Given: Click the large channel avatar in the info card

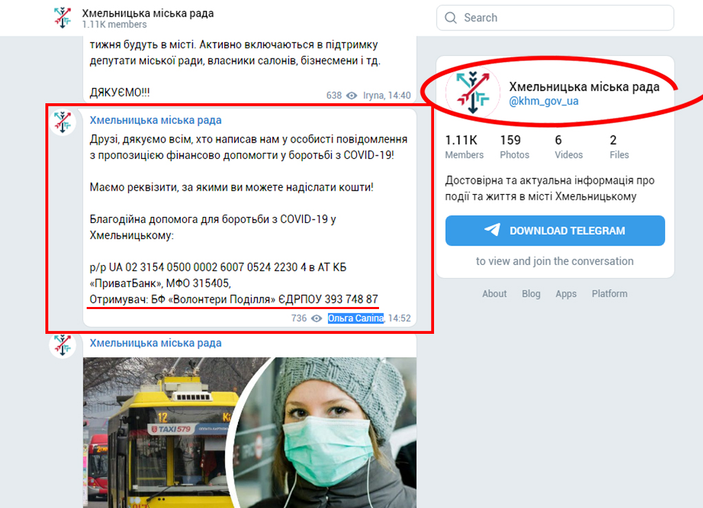Looking at the screenshot, I should coord(473,92).
